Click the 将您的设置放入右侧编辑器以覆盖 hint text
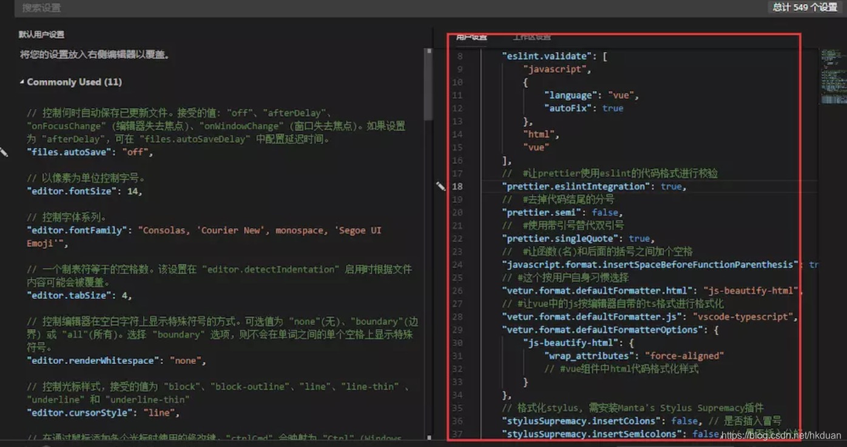This screenshot has height=447, width=847. click(95, 55)
